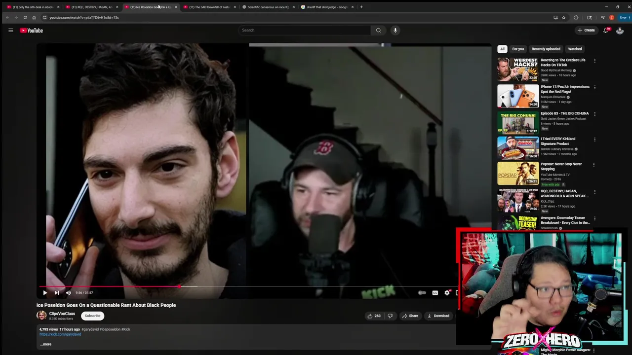Open more options for iPhone 17 Impressions video
This screenshot has height=355, width=632.
click(x=594, y=87)
